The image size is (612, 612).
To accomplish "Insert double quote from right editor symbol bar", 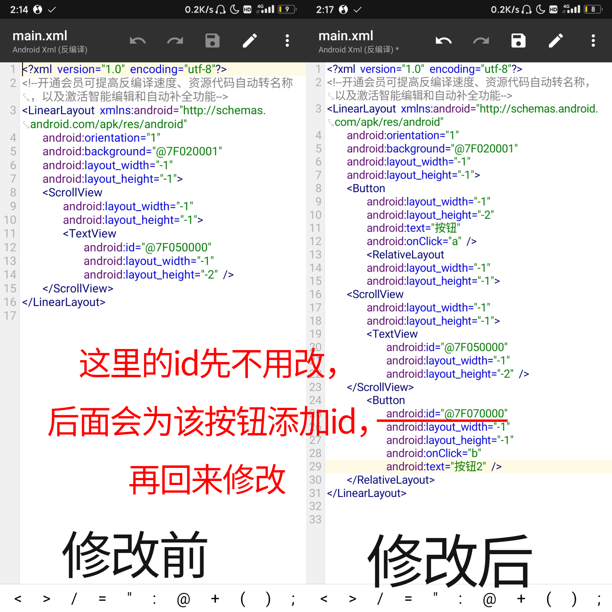I will tap(435, 595).
